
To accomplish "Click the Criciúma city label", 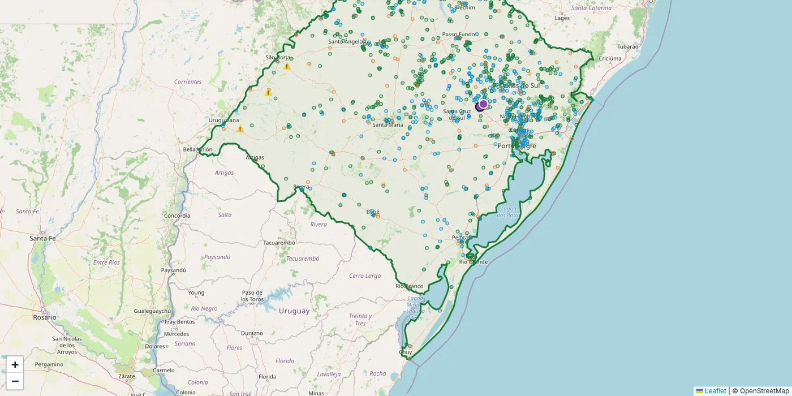I will tap(610, 58).
